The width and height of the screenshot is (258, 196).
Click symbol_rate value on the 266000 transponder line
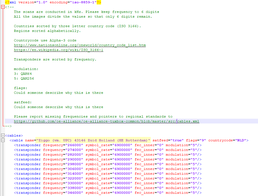[x=122, y=145]
